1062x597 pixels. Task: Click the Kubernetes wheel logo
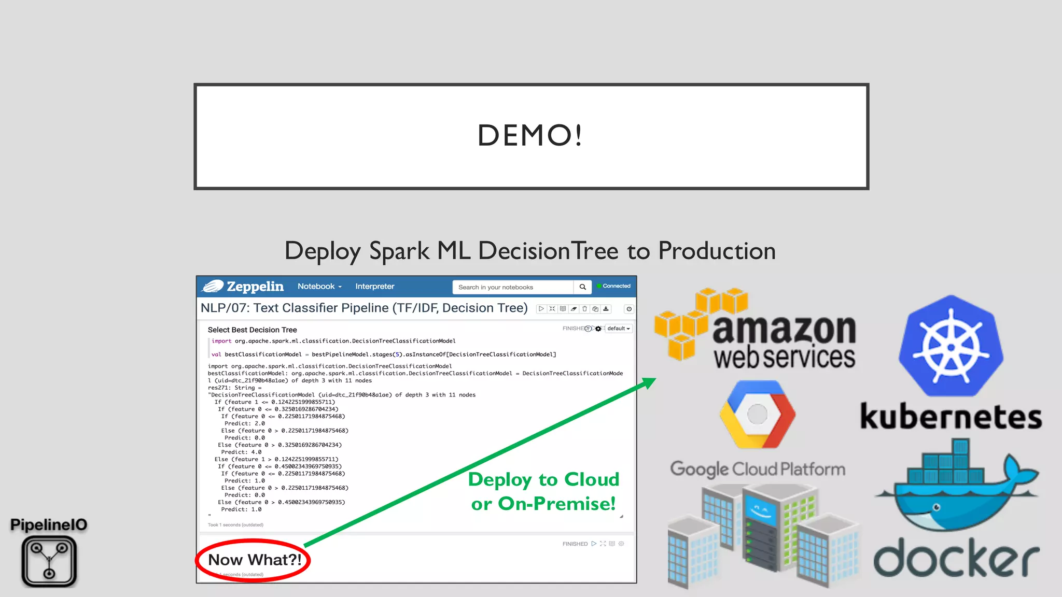point(951,346)
